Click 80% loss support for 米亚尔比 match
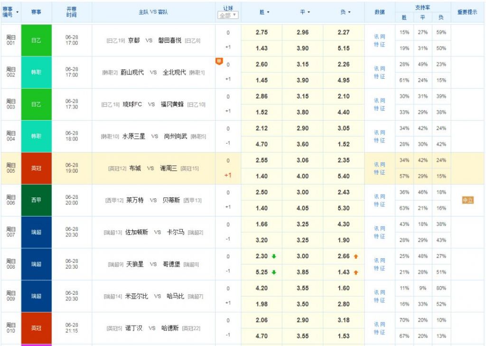This screenshot has width=486, height=346. click(x=441, y=289)
